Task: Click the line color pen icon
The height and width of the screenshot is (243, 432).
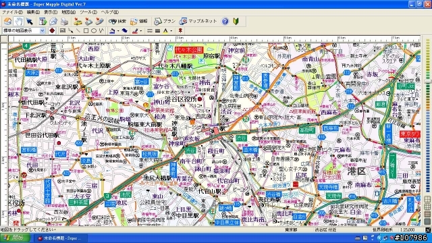Action: pyautogui.click(x=135, y=30)
